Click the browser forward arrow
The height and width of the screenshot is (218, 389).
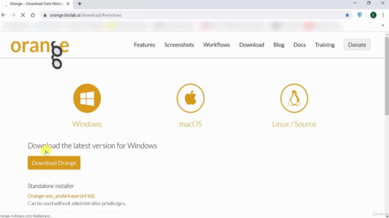click(13, 15)
